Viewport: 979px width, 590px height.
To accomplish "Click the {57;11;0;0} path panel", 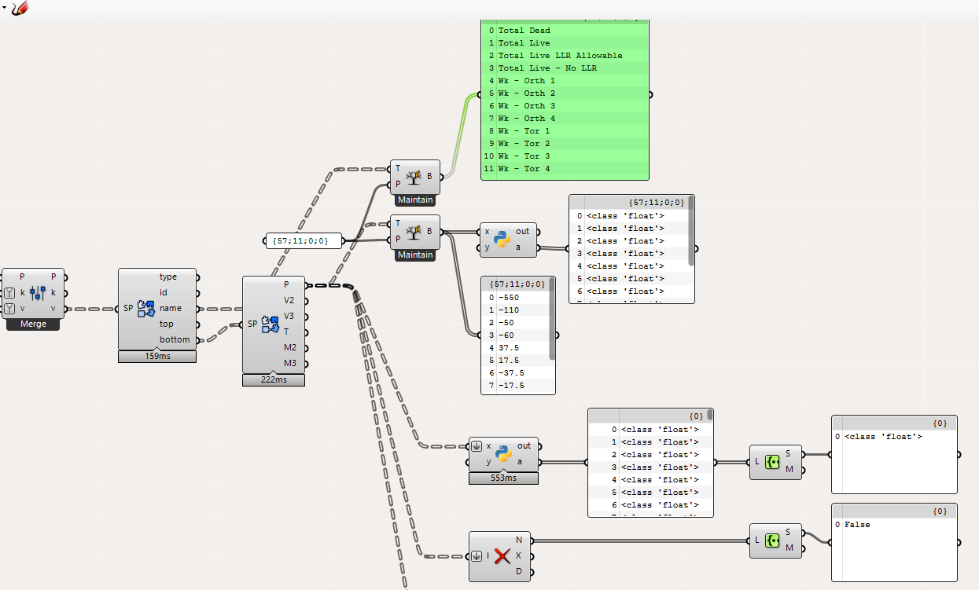I will [x=302, y=240].
